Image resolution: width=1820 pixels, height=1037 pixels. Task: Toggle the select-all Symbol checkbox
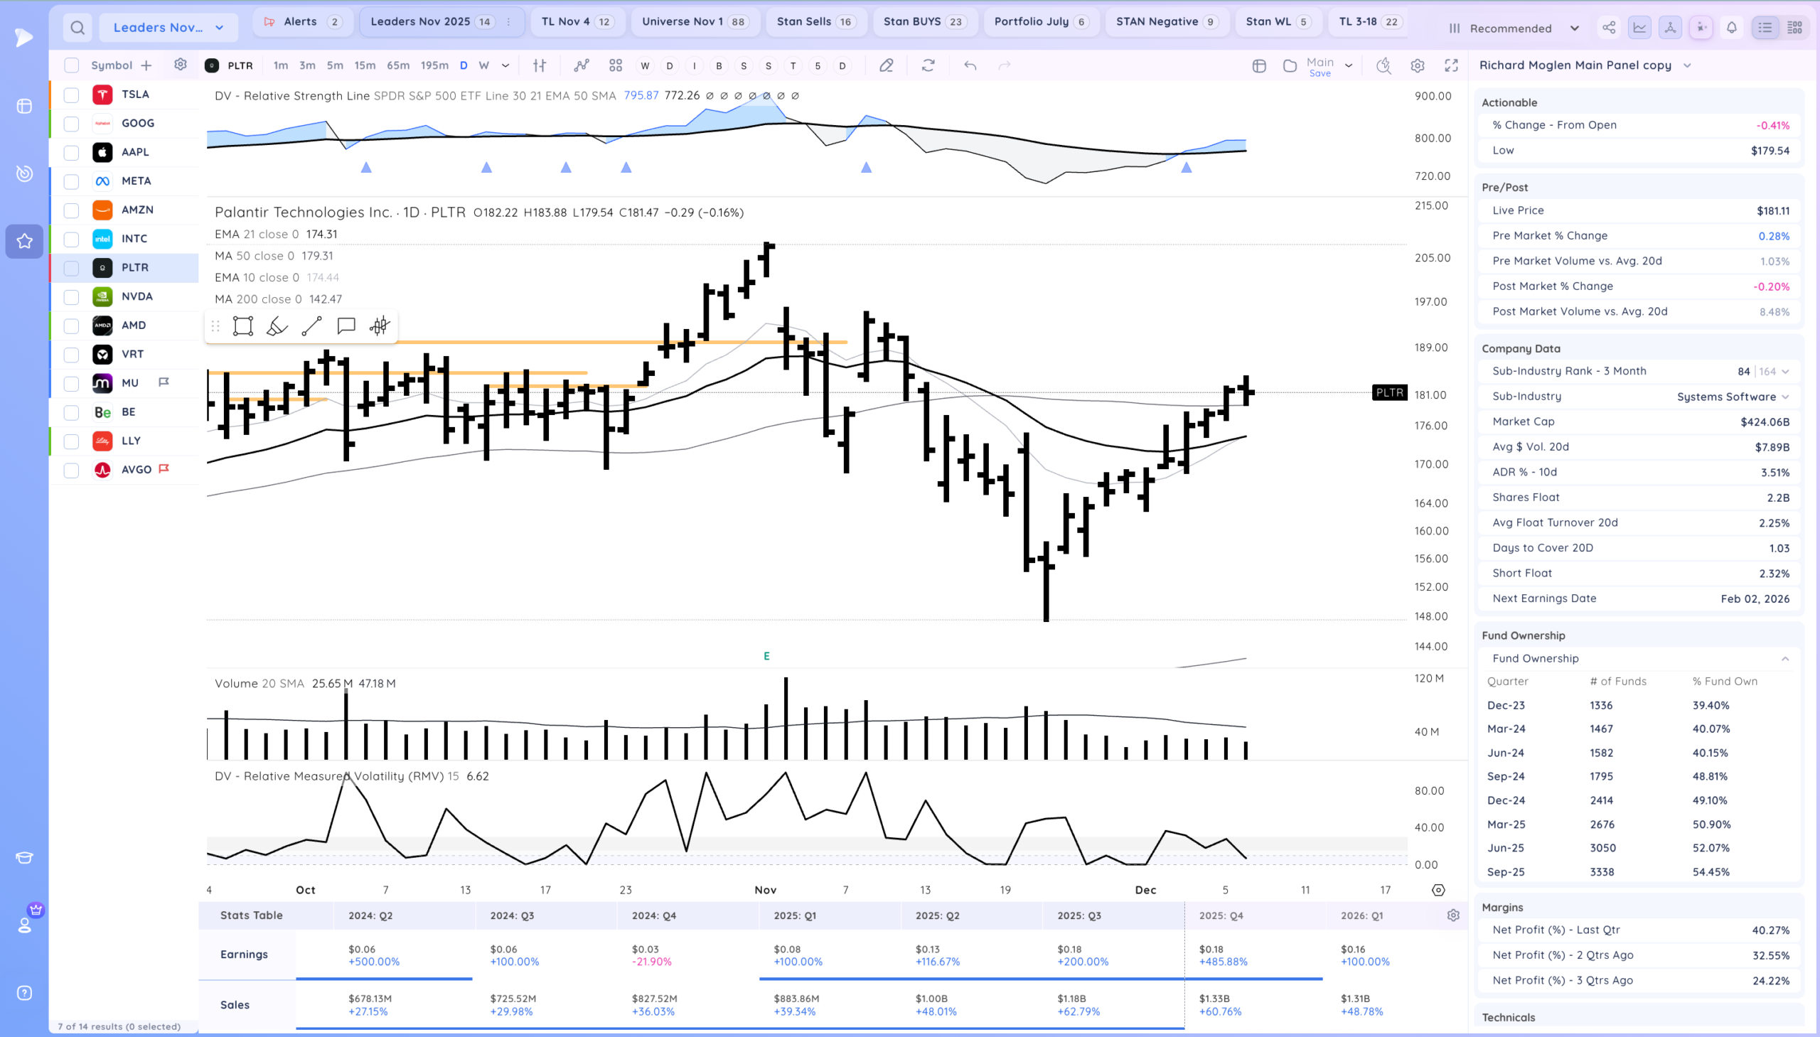click(71, 65)
